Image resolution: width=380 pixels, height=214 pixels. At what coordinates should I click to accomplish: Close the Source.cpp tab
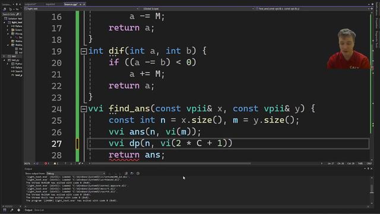84,4
